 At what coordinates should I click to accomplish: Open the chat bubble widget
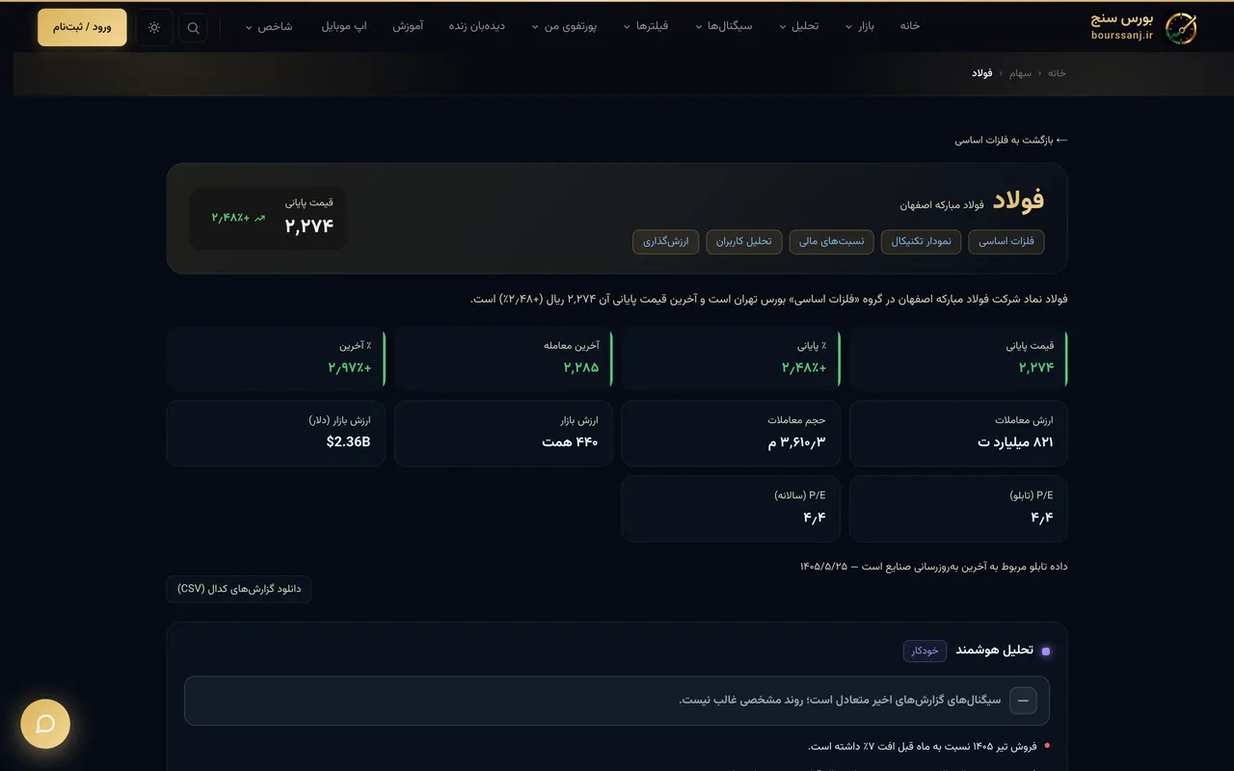(45, 724)
